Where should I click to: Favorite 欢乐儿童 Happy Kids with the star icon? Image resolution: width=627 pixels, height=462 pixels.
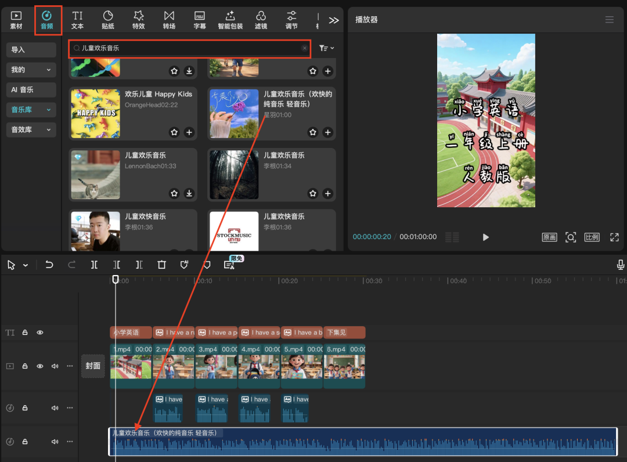[174, 132]
